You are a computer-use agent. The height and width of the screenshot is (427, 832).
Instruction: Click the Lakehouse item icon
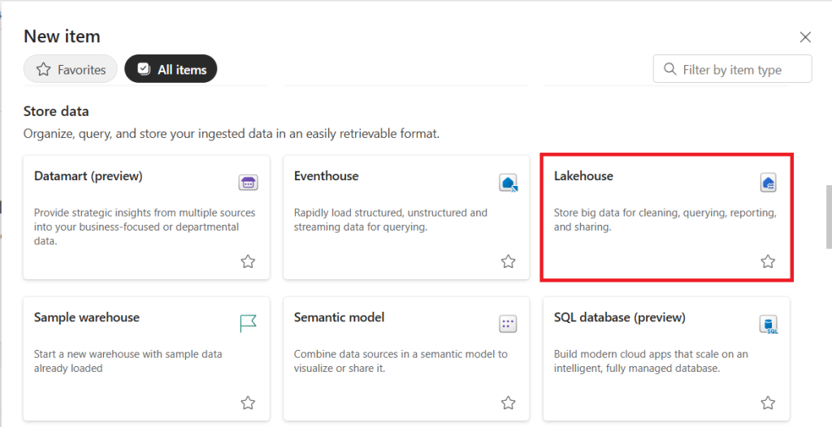[768, 183]
